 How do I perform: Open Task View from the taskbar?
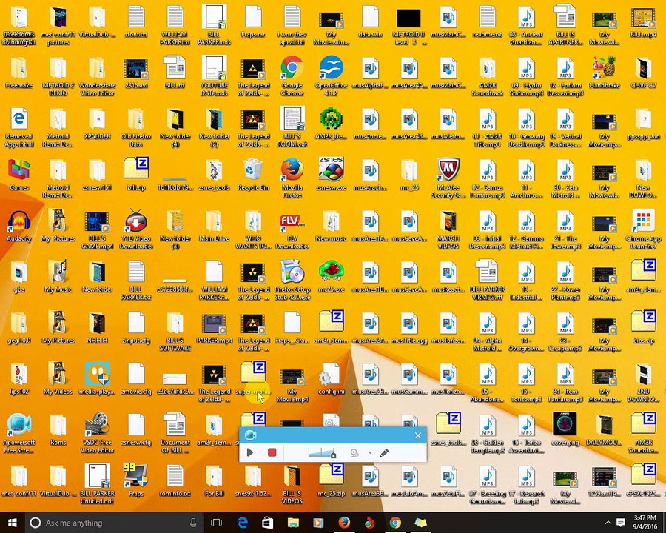click(x=217, y=523)
